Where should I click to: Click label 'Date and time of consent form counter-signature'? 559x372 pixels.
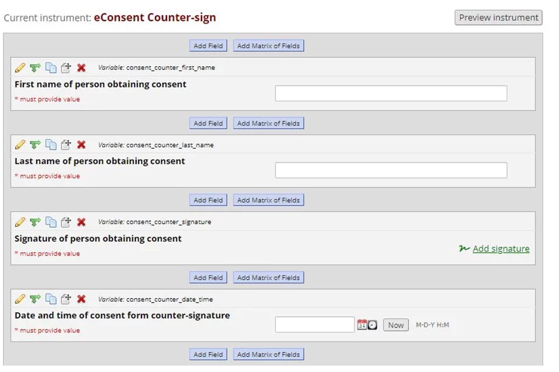coord(122,316)
